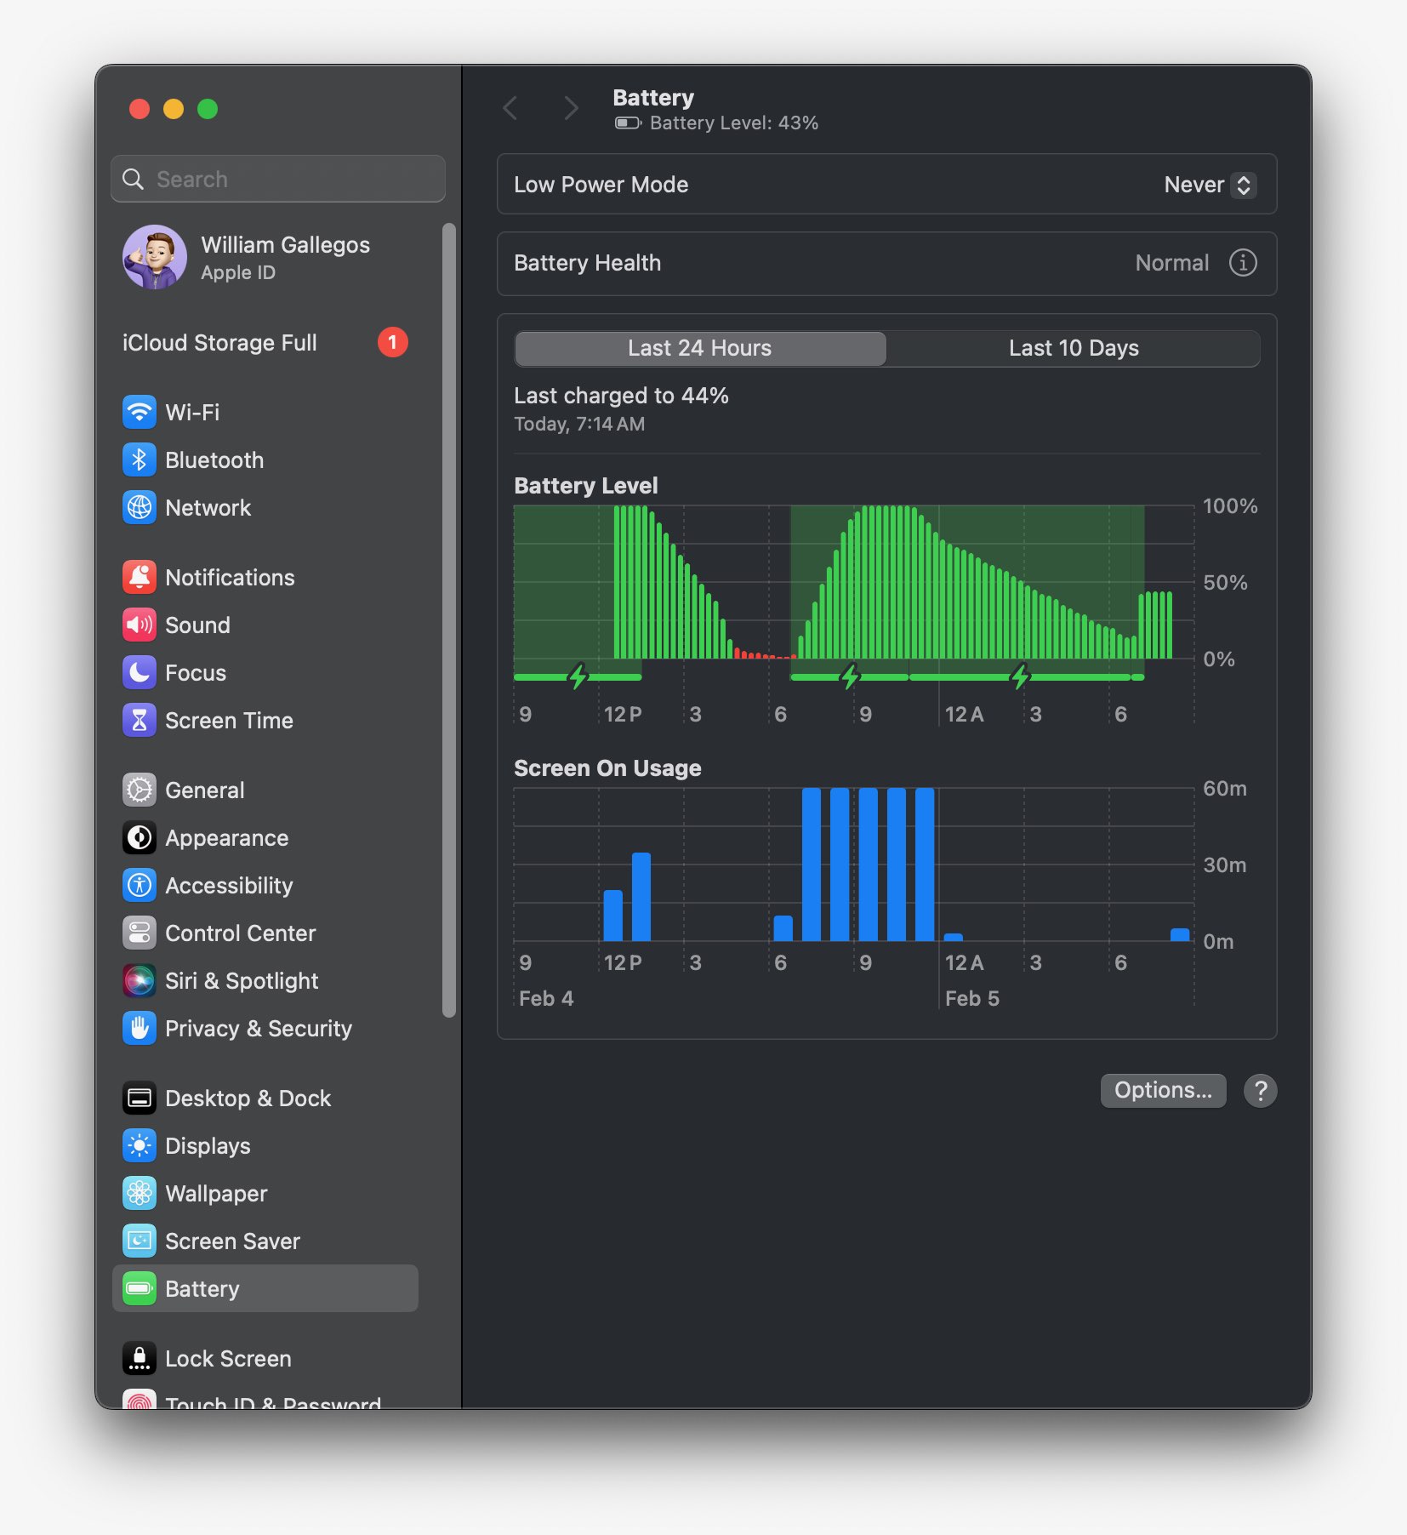The height and width of the screenshot is (1535, 1407).
Task: Open the Displays sun icon
Action: (x=140, y=1146)
